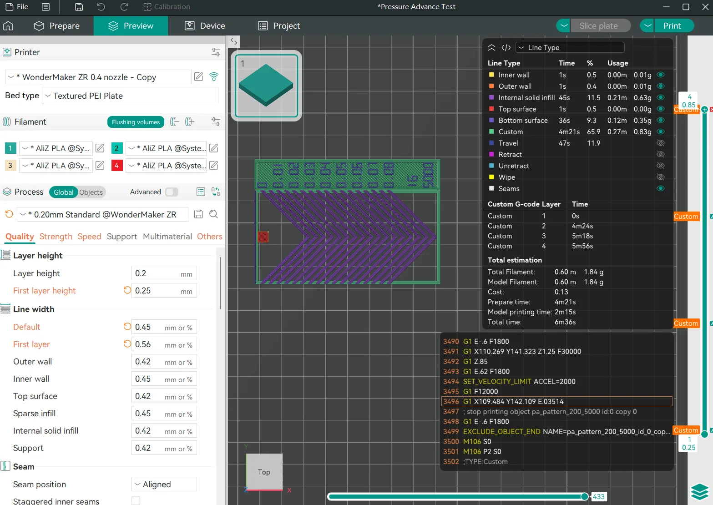Click the Print button
Image resolution: width=713 pixels, height=505 pixels.
pos(674,26)
